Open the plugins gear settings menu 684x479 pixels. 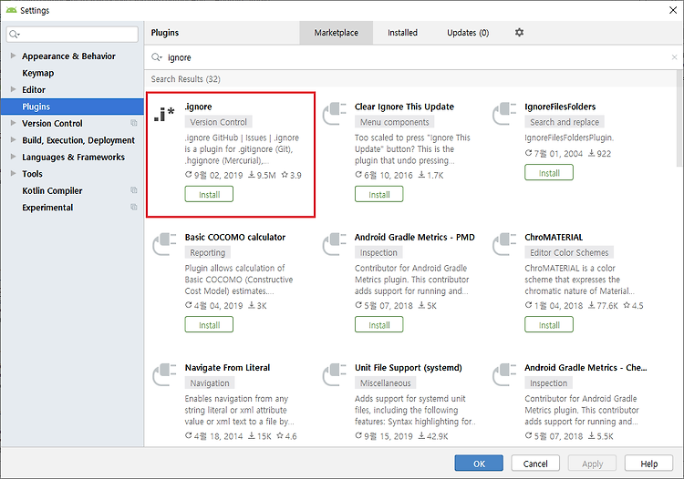click(x=519, y=32)
